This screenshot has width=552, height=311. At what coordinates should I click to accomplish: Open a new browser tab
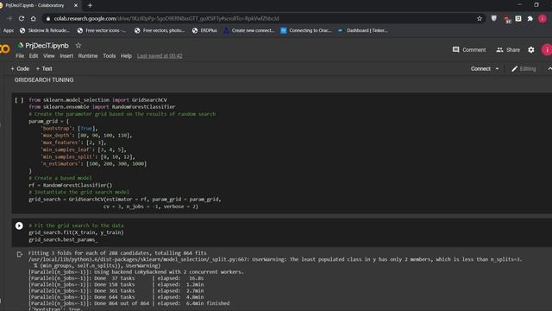90,5
